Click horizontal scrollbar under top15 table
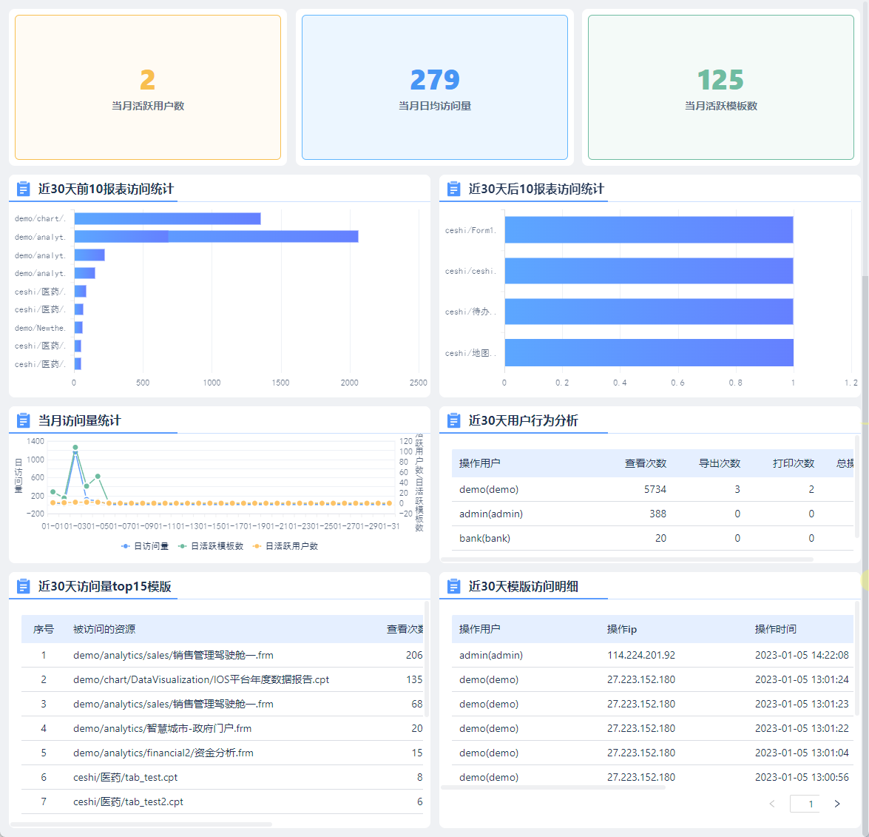Screen dimensions: 869x837 pos(141,824)
